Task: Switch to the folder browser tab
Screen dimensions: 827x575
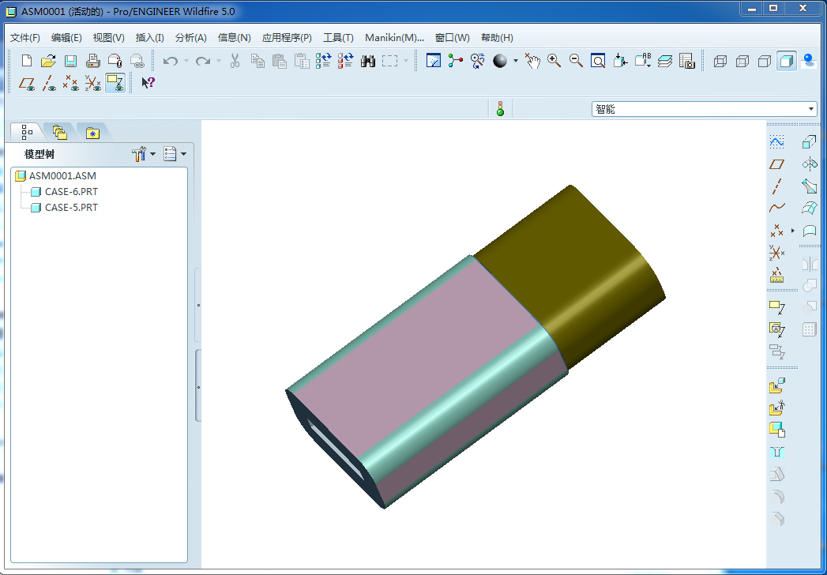Action: (59, 132)
